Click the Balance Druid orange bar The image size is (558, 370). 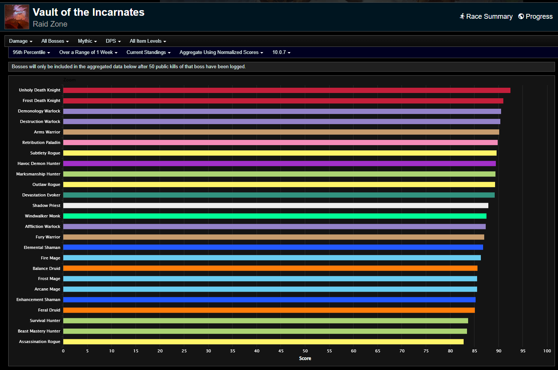[x=270, y=268]
